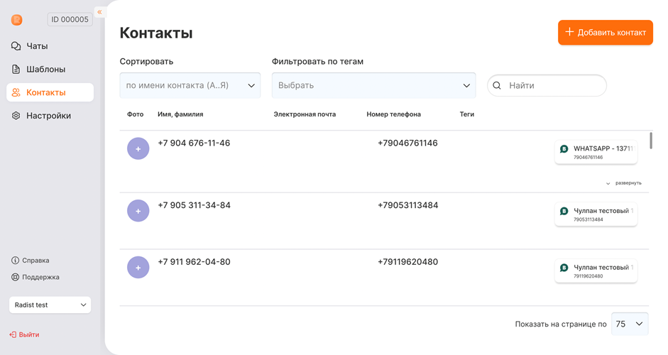Click the Шаблоны document icon

(16, 69)
